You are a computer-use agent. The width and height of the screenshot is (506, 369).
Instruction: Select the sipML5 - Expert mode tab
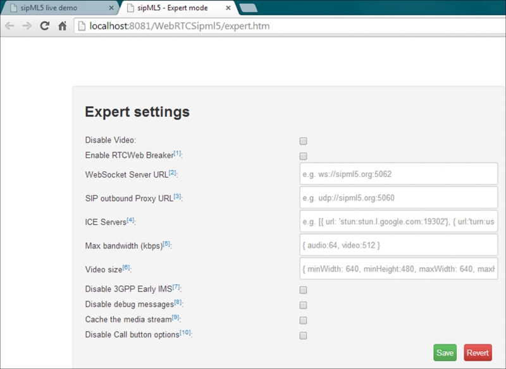click(171, 9)
